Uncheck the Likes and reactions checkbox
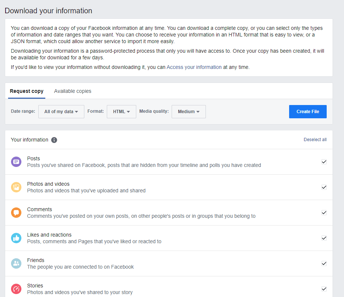 click(324, 238)
